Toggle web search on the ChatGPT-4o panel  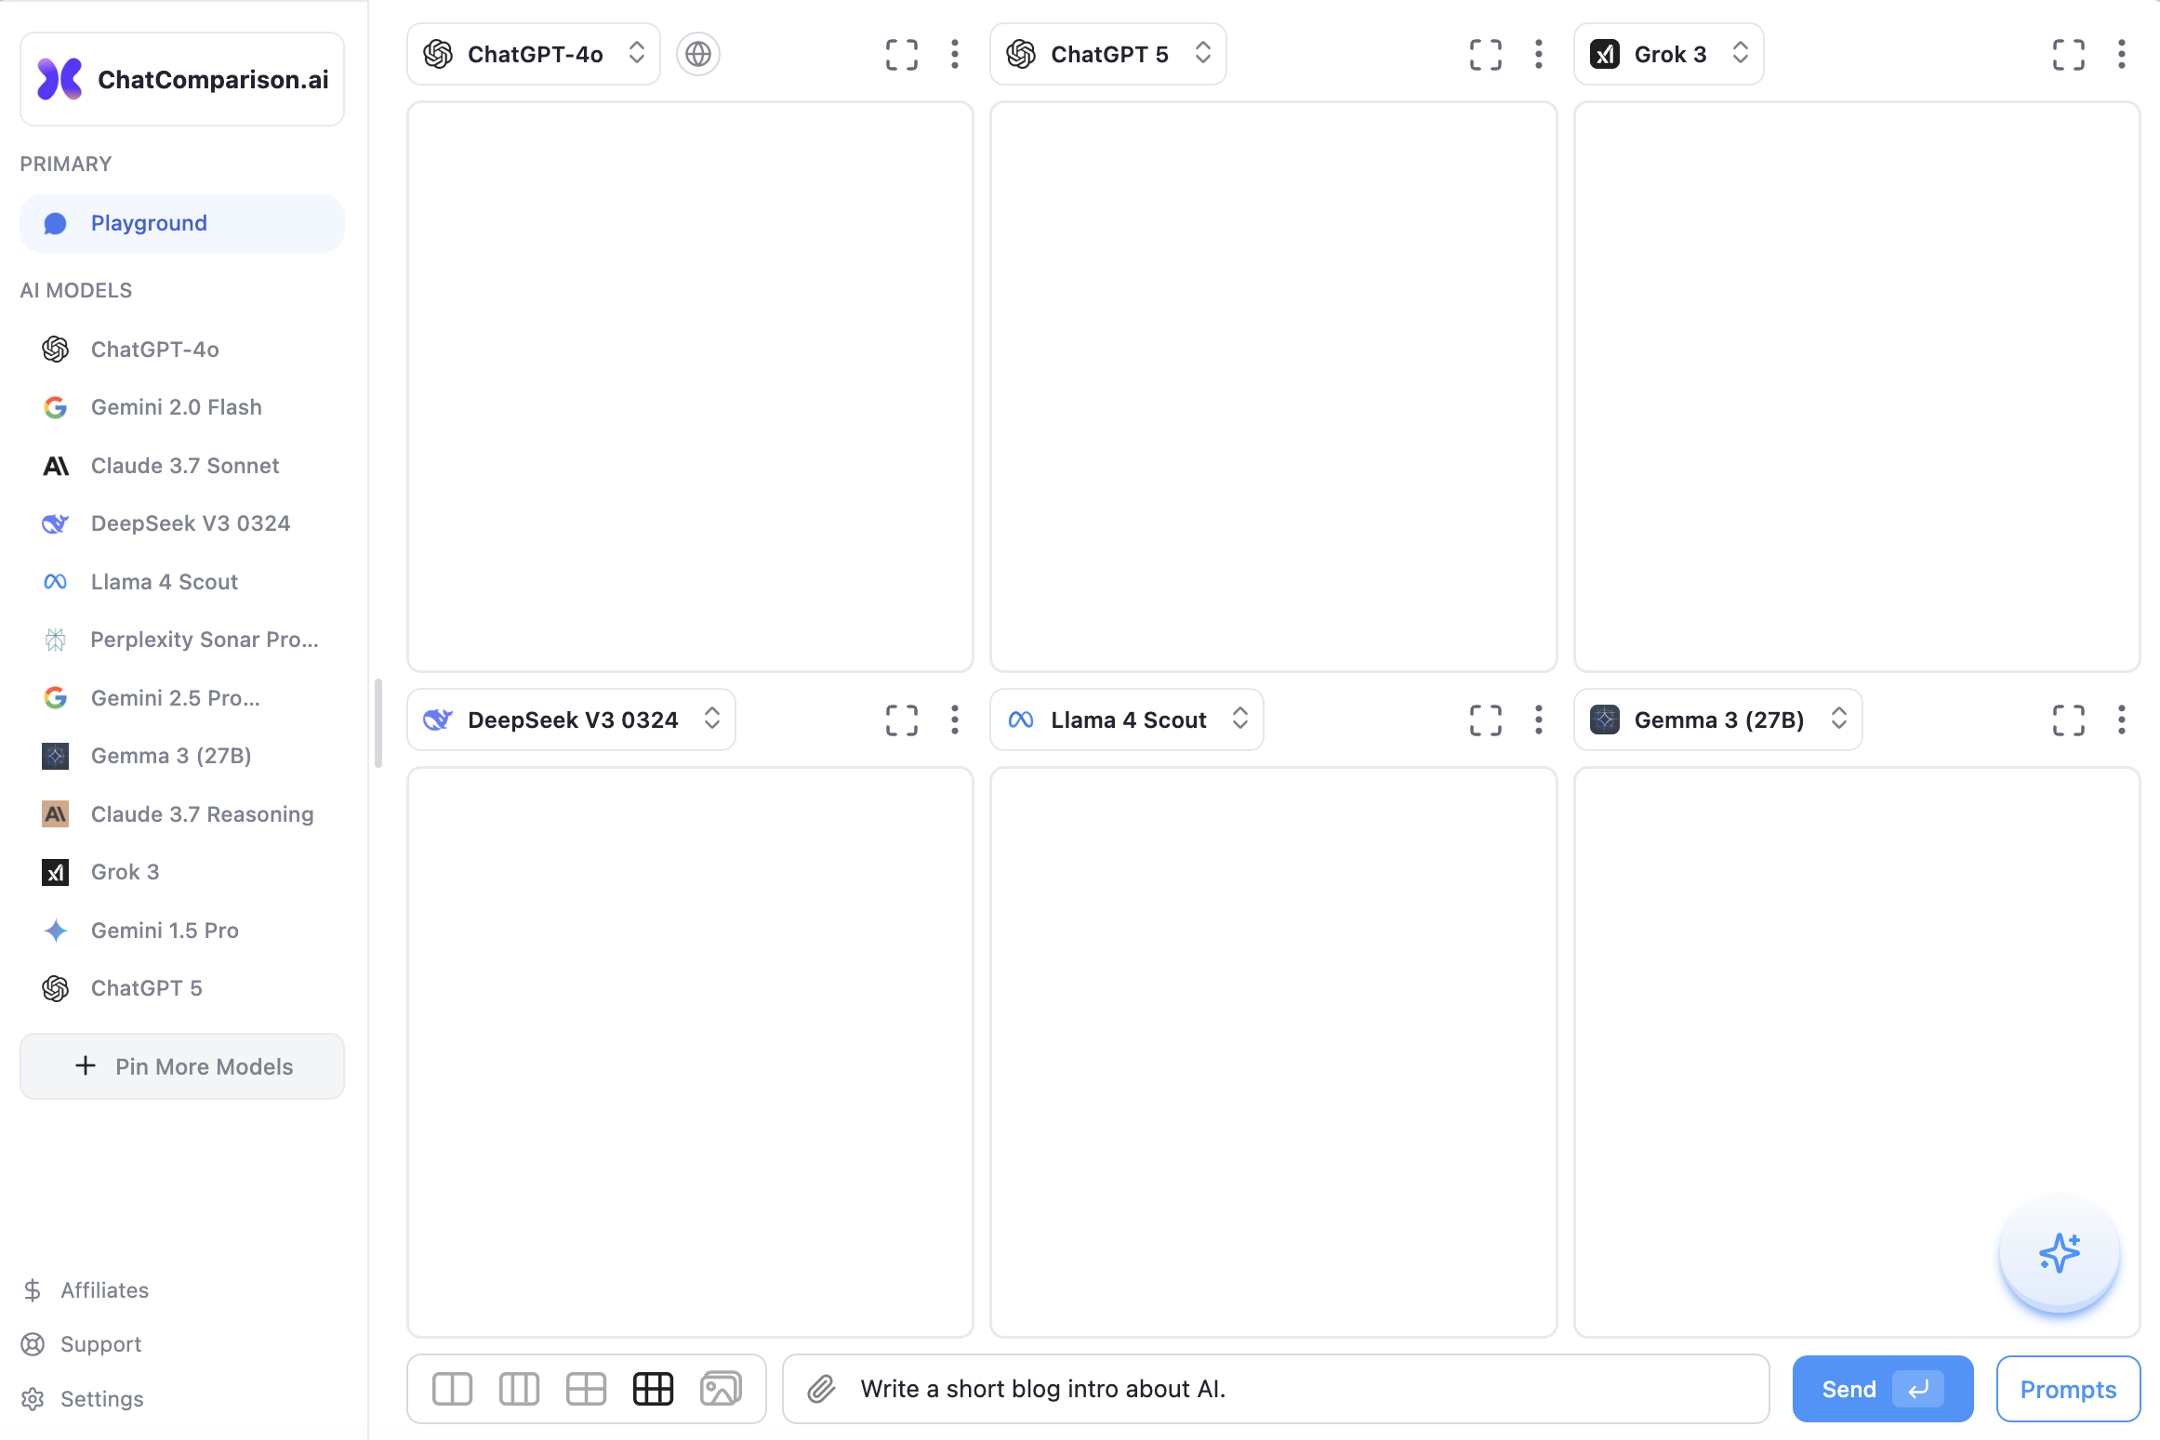pos(697,54)
